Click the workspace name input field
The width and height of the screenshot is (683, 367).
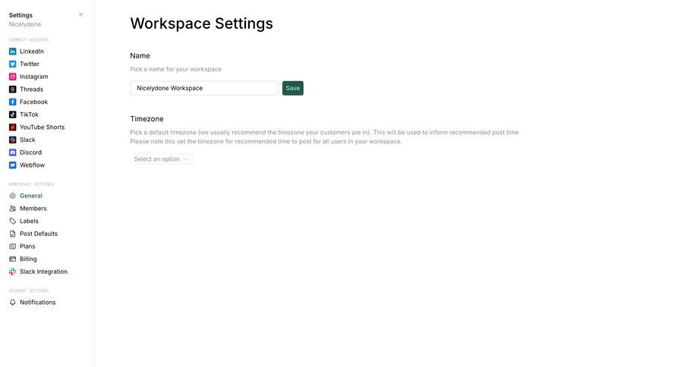(204, 88)
